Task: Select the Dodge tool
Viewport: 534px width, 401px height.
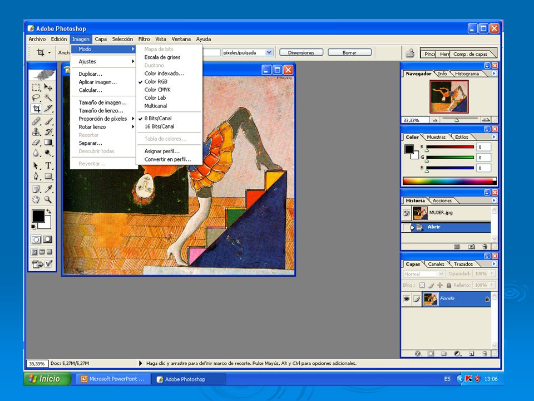Action: (48, 153)
